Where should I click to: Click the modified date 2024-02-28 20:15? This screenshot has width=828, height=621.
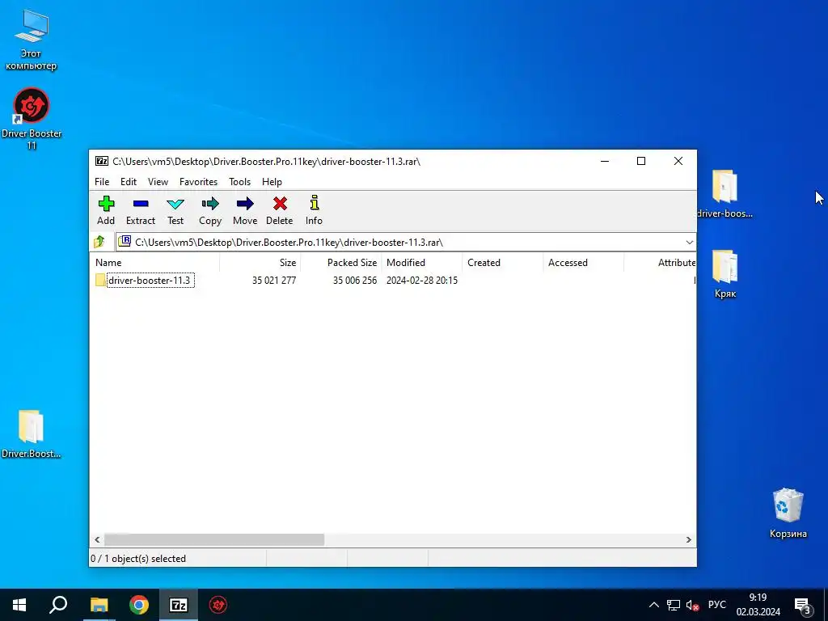tap(421, 281)
